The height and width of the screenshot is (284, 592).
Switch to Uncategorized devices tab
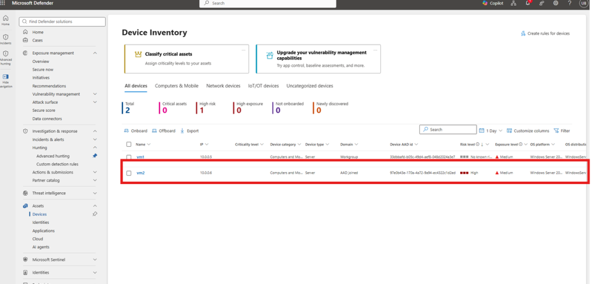310,85
